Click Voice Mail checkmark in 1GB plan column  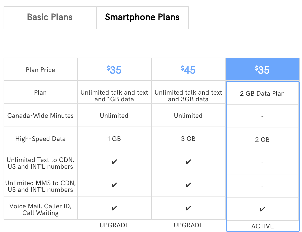pos(114,208)
